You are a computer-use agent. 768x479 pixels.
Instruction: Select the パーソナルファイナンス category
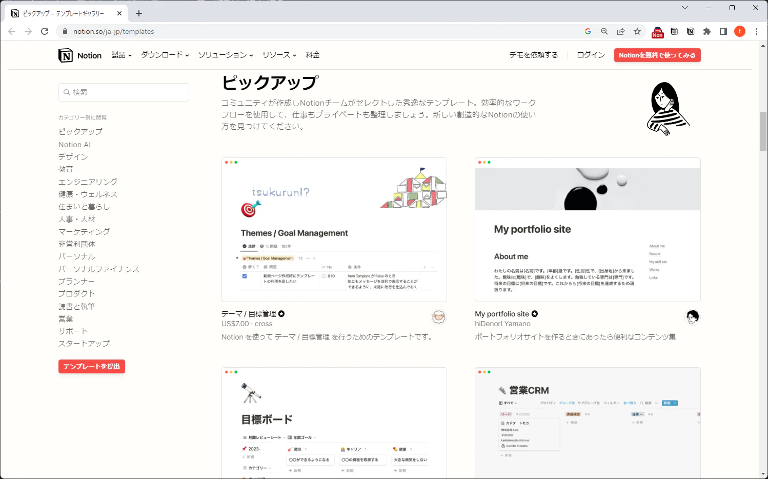(99, 269)
